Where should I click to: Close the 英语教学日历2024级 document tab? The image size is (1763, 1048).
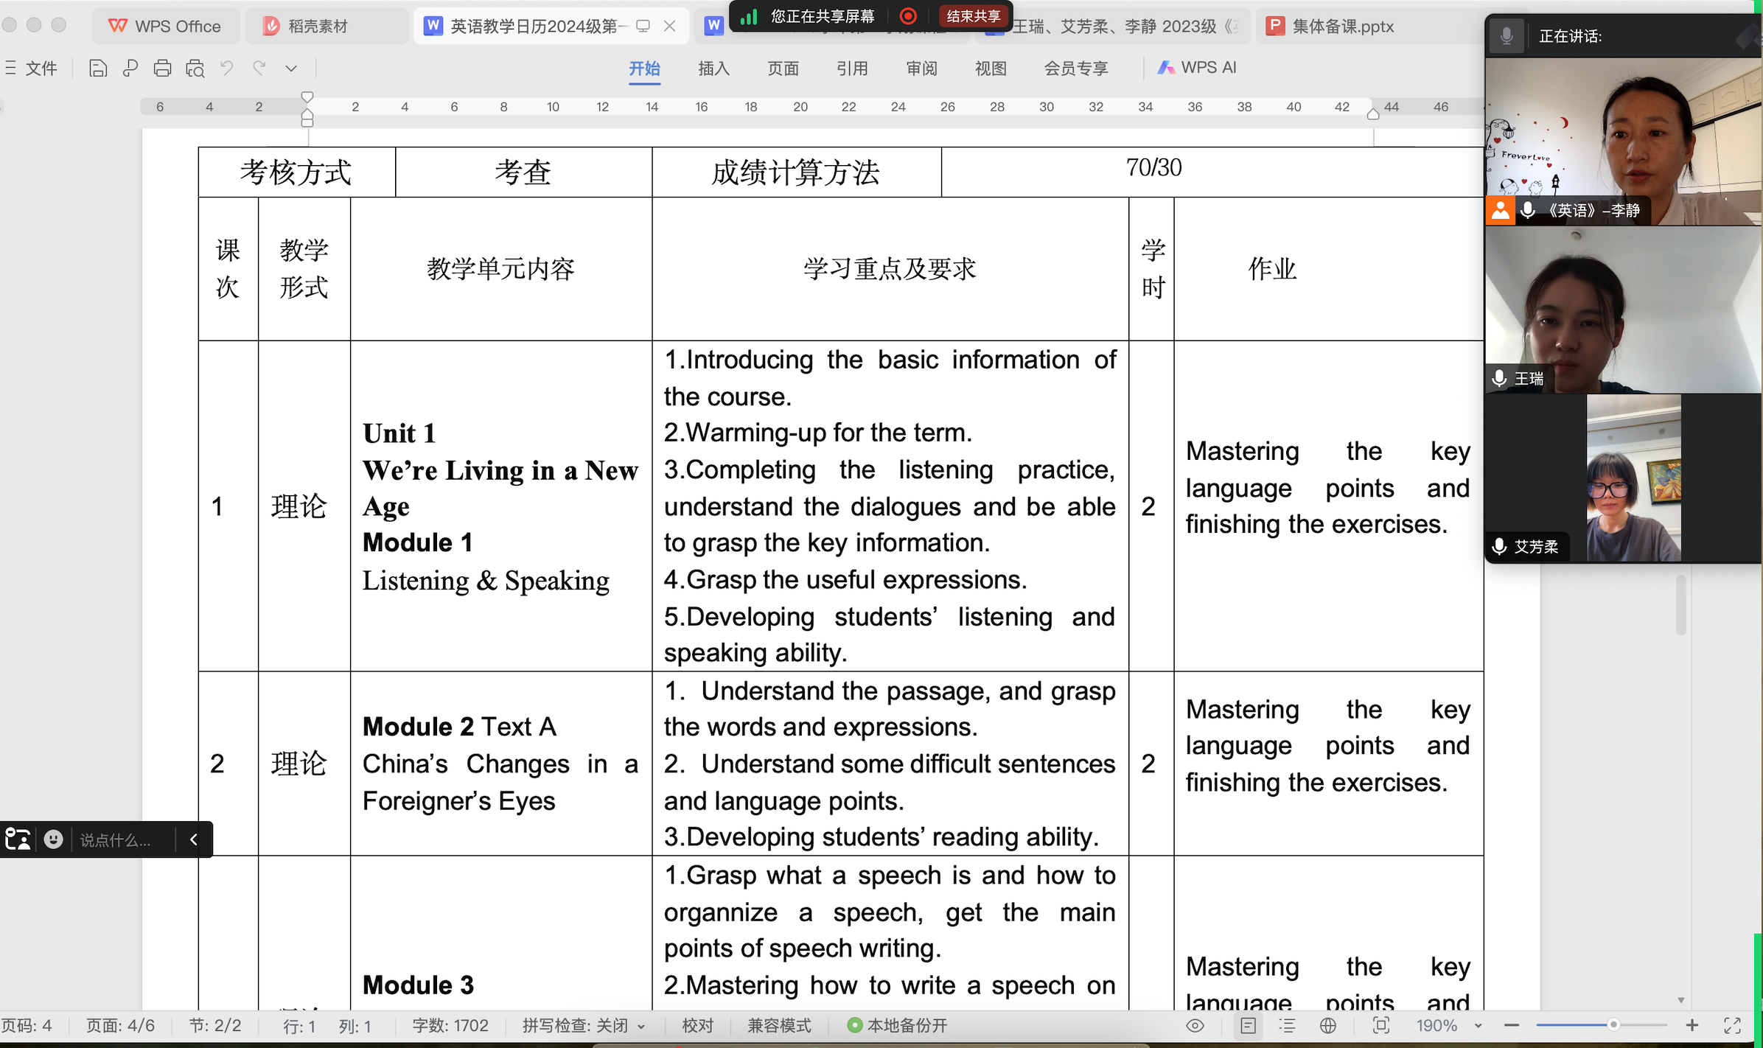tap(670, 27)
